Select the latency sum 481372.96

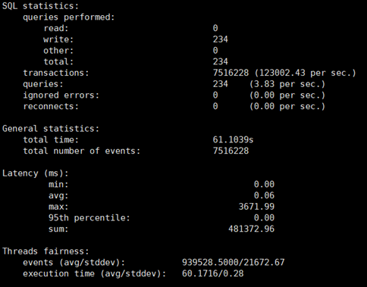pyautogui.click(x=252, y=229)
